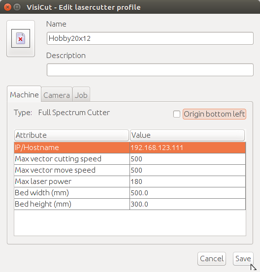The image size is (260, 272).
Task: Click the window maximize button in title bar
Action: [17, 7]
